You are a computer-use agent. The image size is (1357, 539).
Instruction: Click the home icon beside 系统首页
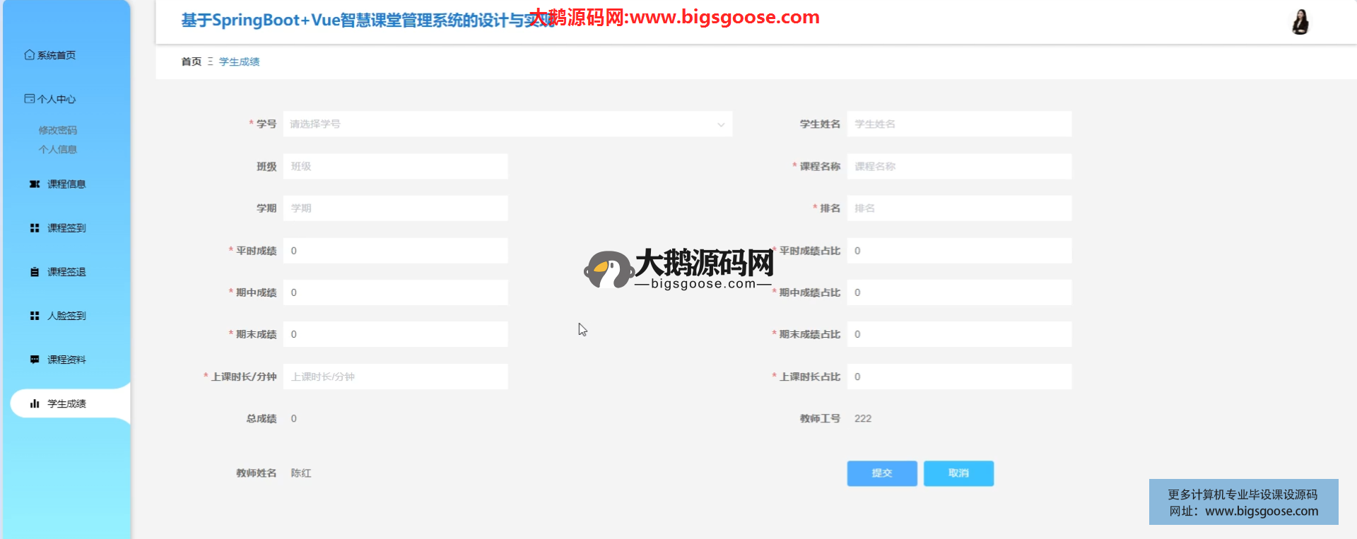[x=29, y=54]
